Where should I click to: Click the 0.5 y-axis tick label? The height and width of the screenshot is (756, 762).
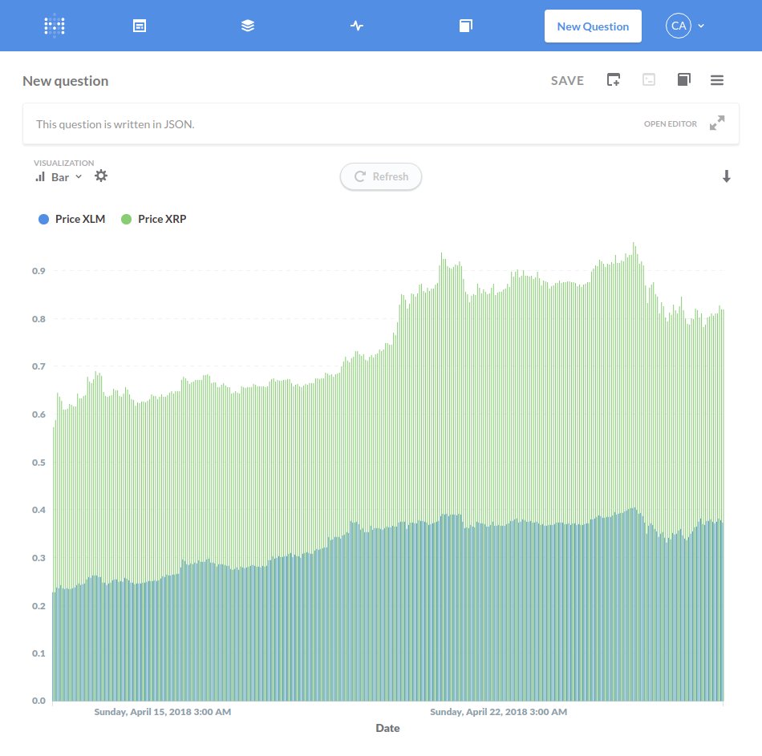click(x=39, y=462)
